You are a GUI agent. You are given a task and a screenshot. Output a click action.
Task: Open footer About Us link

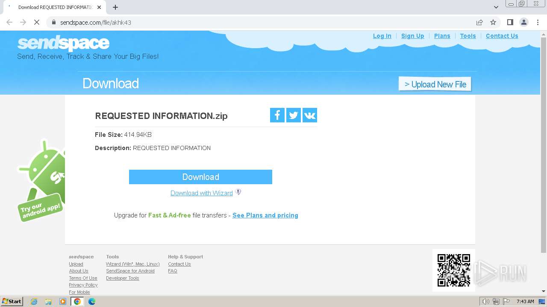coord(79,271)
